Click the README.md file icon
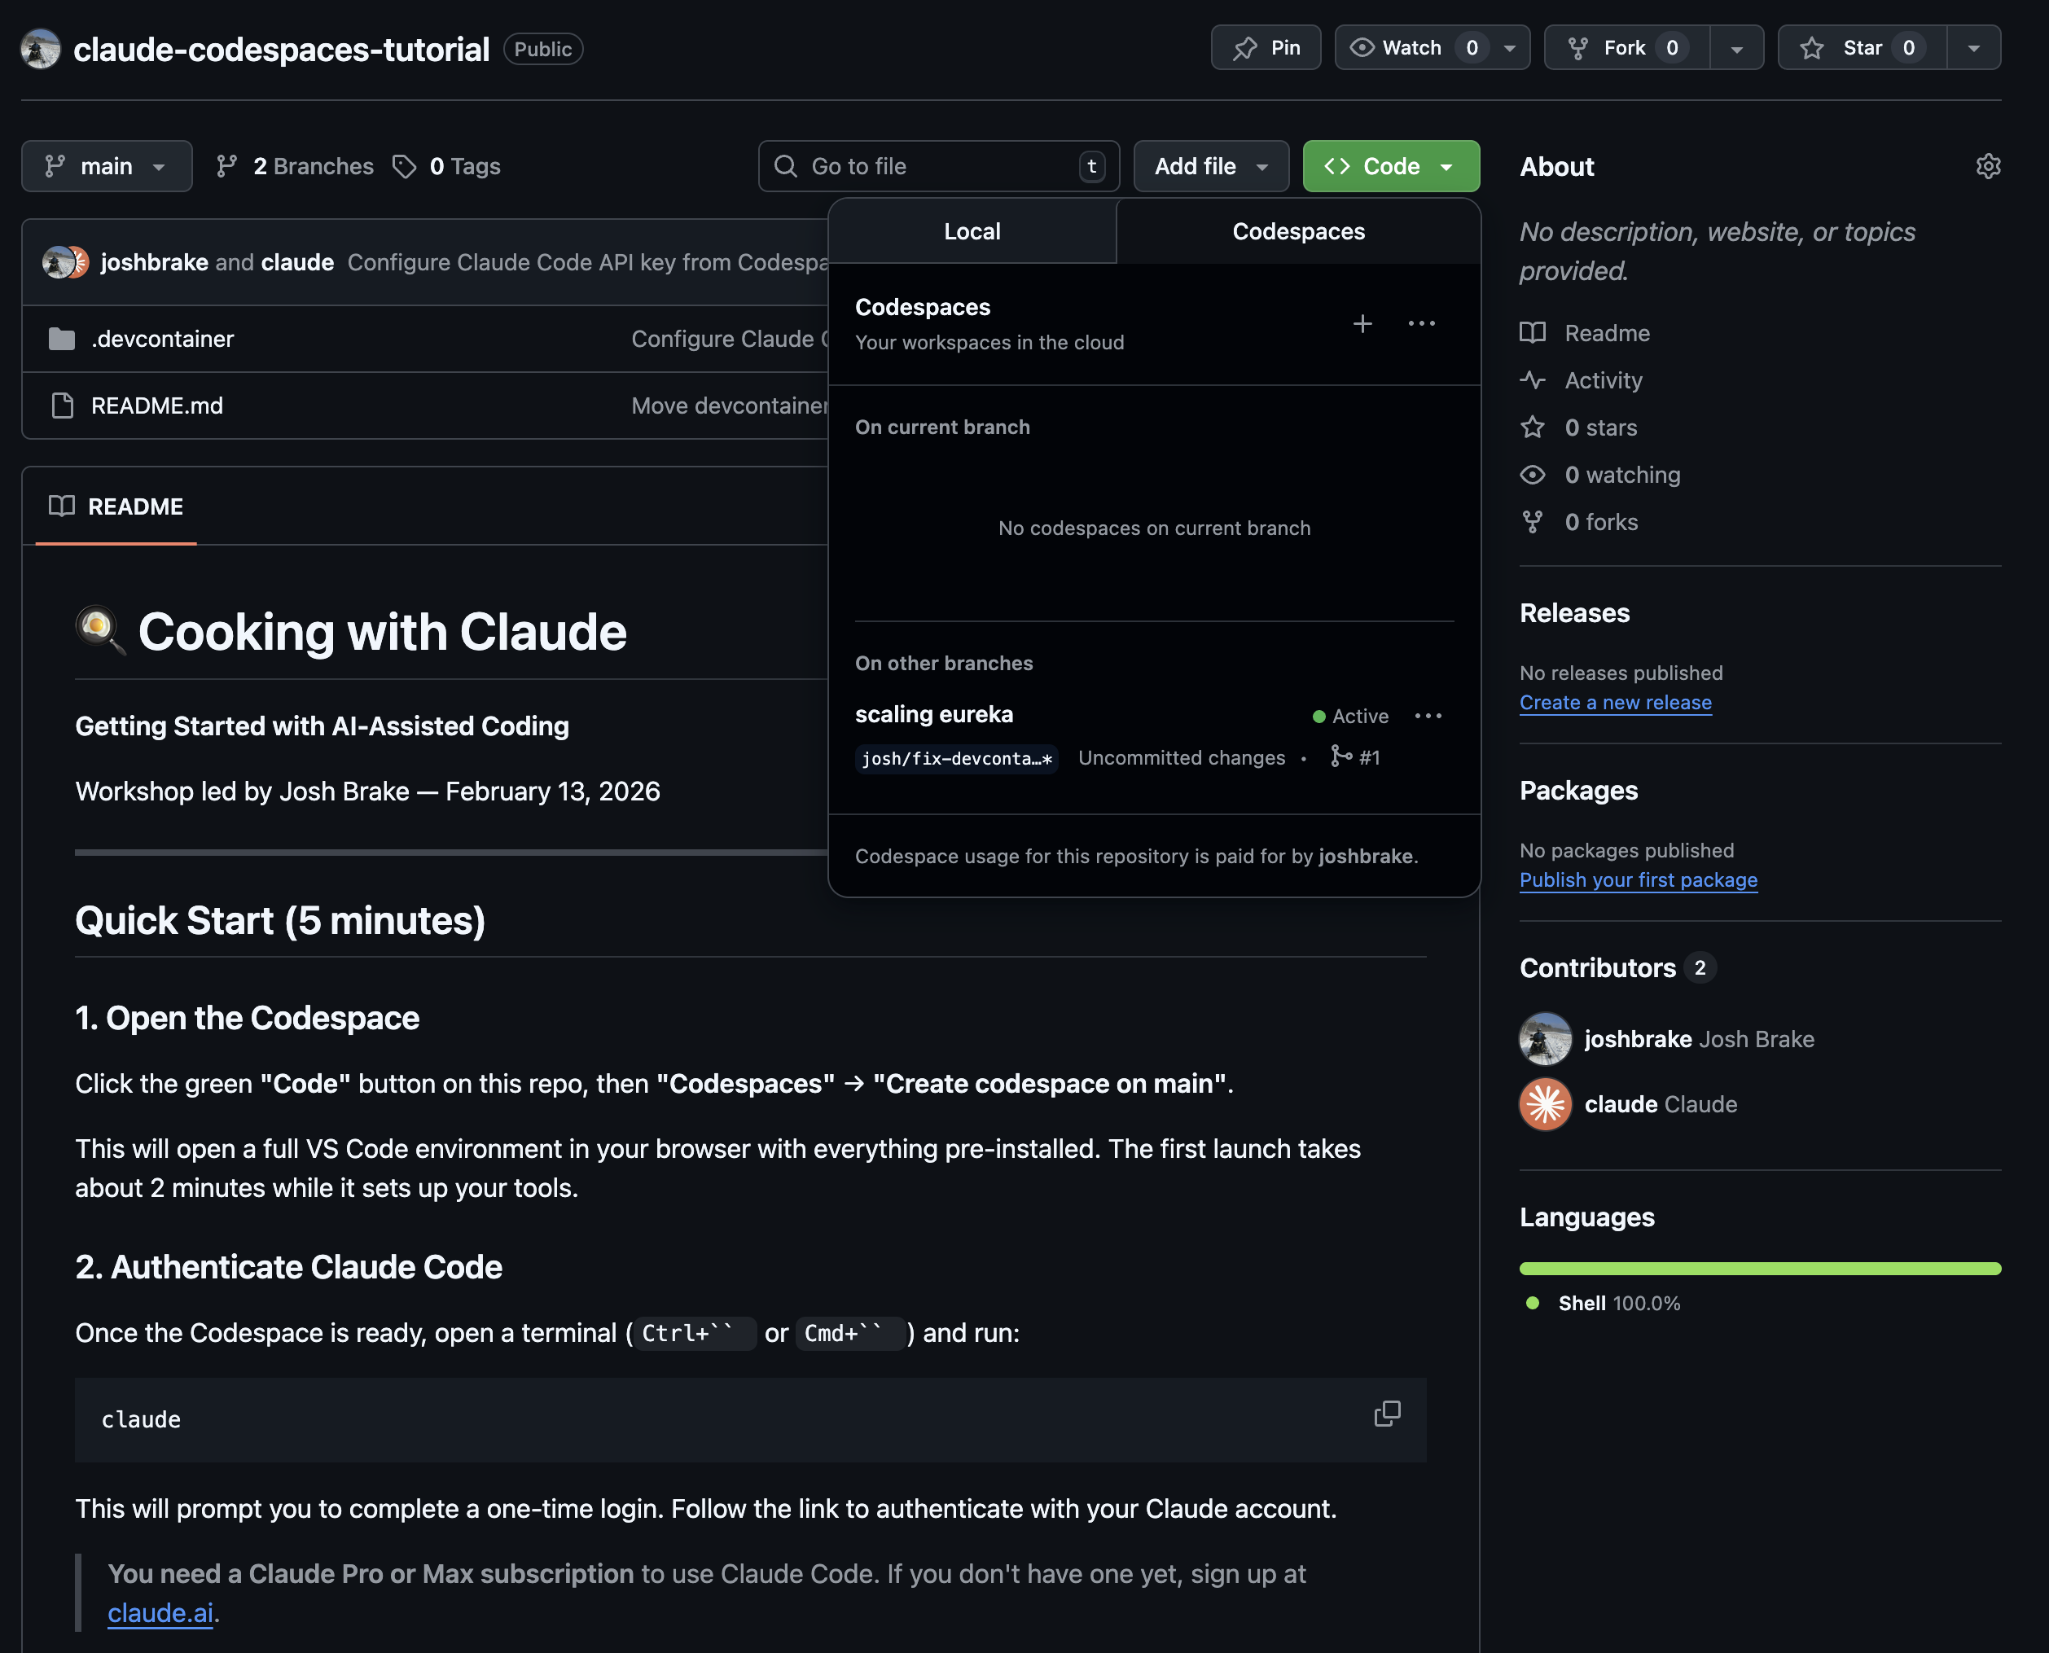2049x1653 pixels. (x=62, y=406)
